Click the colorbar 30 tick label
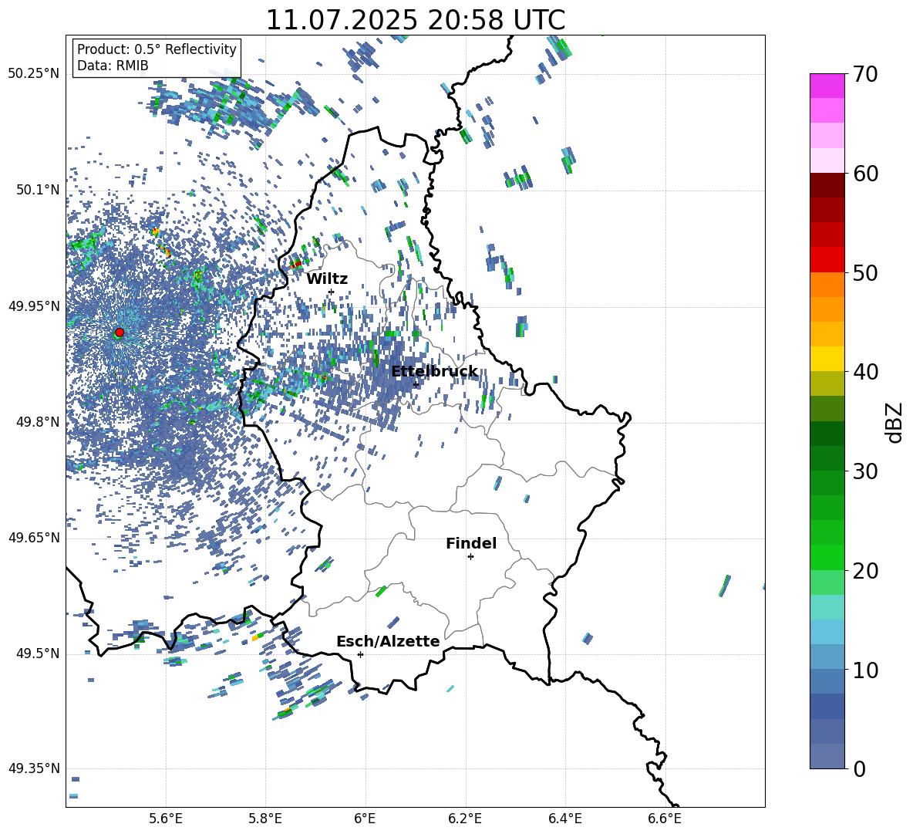Viewport: 913px width, 834px height. (866, 471)
